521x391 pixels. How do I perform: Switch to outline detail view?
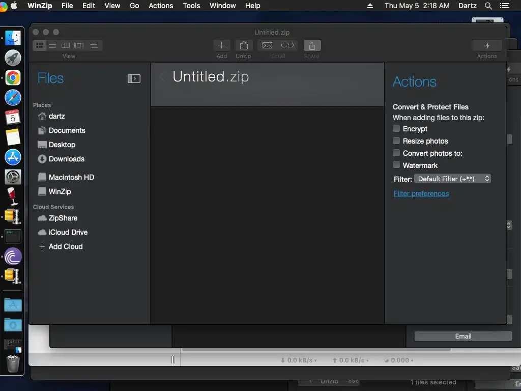[94, 45]
